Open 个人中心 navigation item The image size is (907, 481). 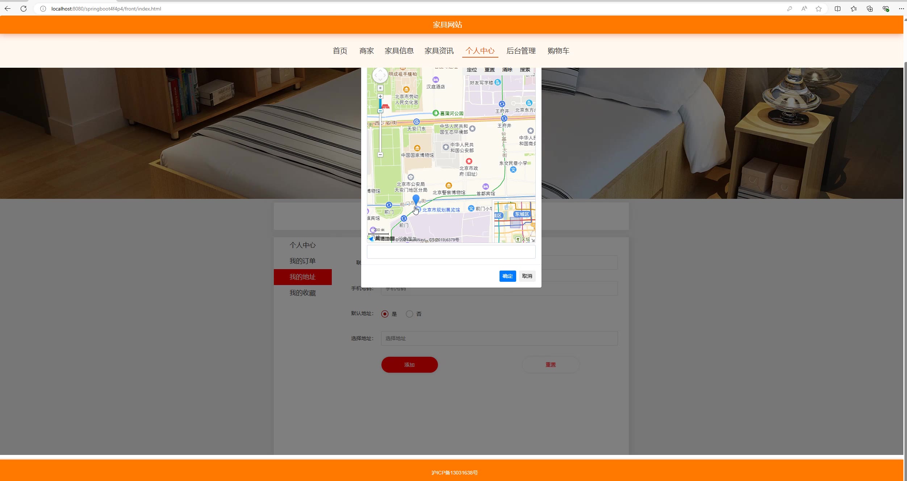(x=480, y=51)
